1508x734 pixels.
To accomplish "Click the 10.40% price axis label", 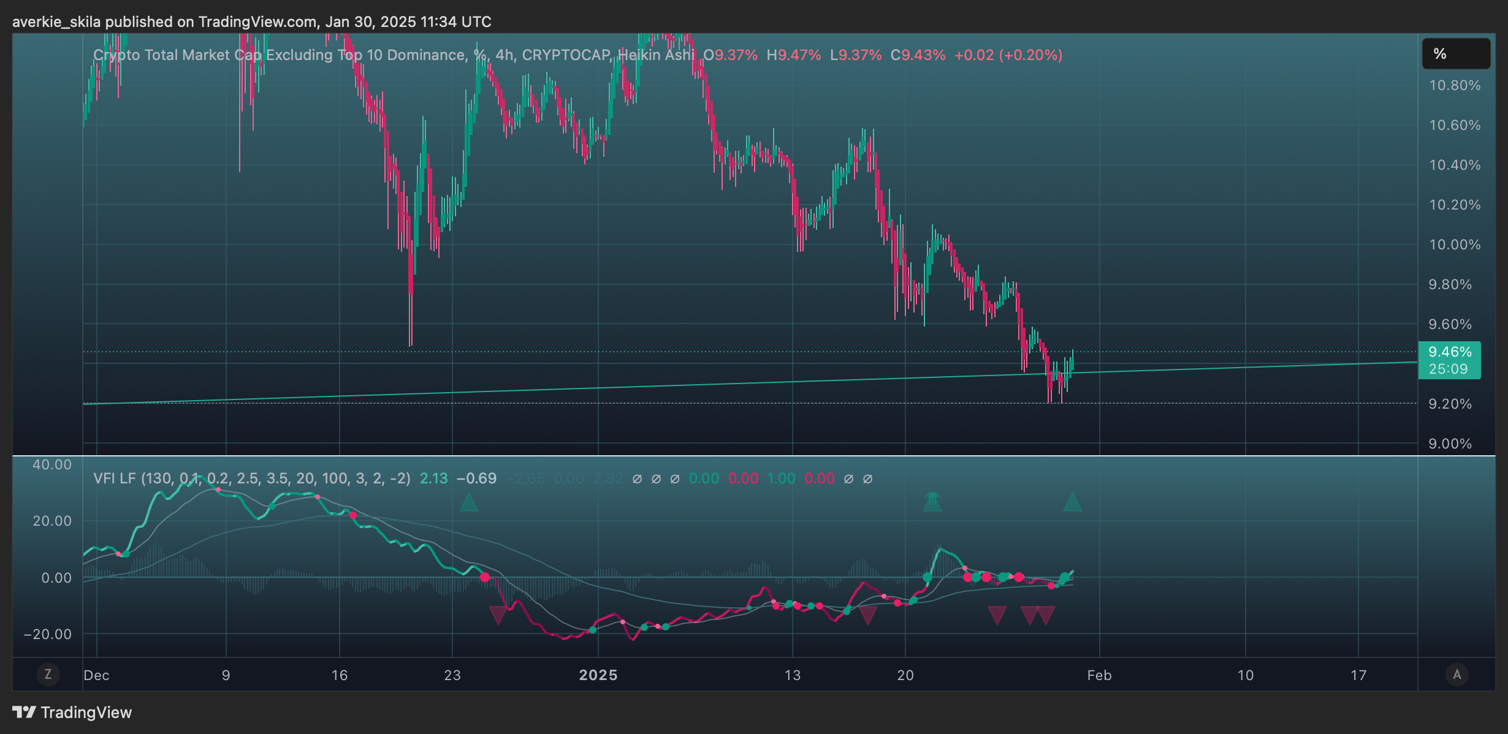I will [1455, 165].
